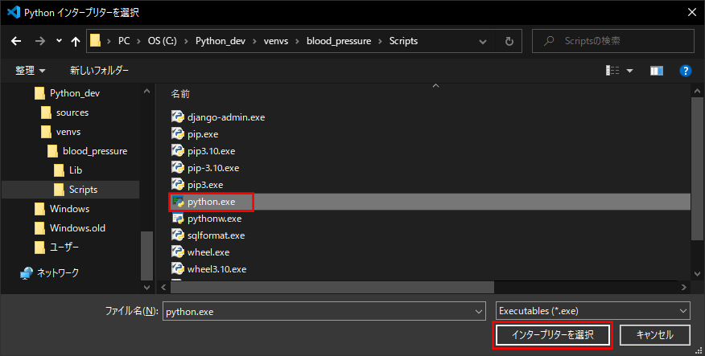The width and height of the screenshot is (705, 356).
Task: Go up one folder level
Action: coord(75,41)
